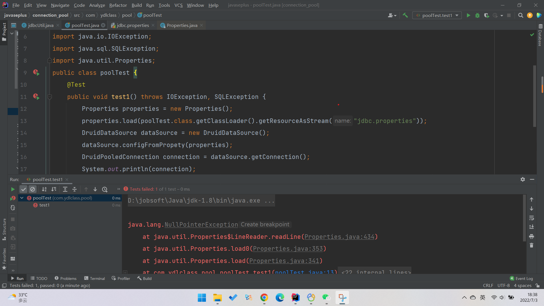The image size is (544, 306).
Task: Click the run gutter icon beside test1 method
Action: point(36,97)
